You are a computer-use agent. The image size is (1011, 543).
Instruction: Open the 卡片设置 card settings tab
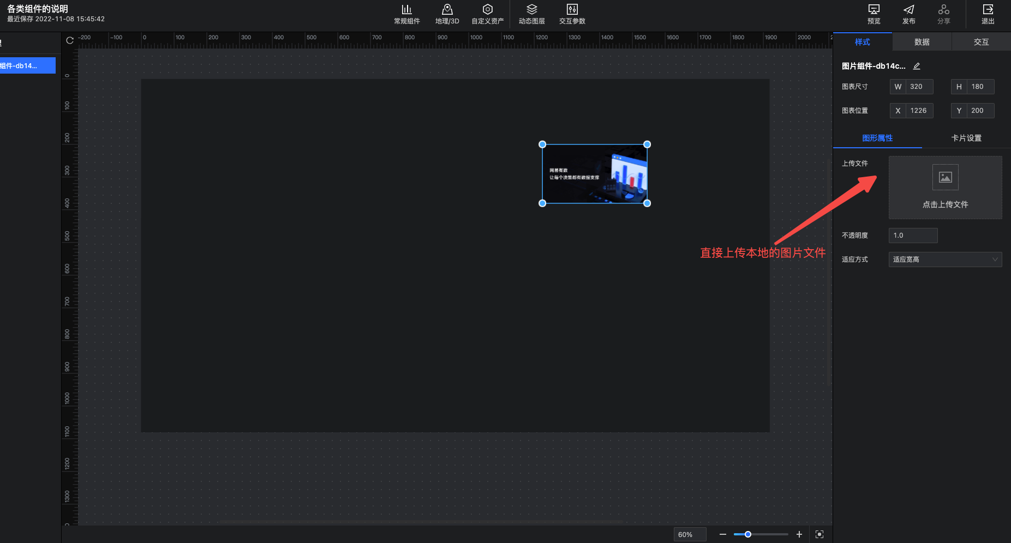click(x=966, y=138)
